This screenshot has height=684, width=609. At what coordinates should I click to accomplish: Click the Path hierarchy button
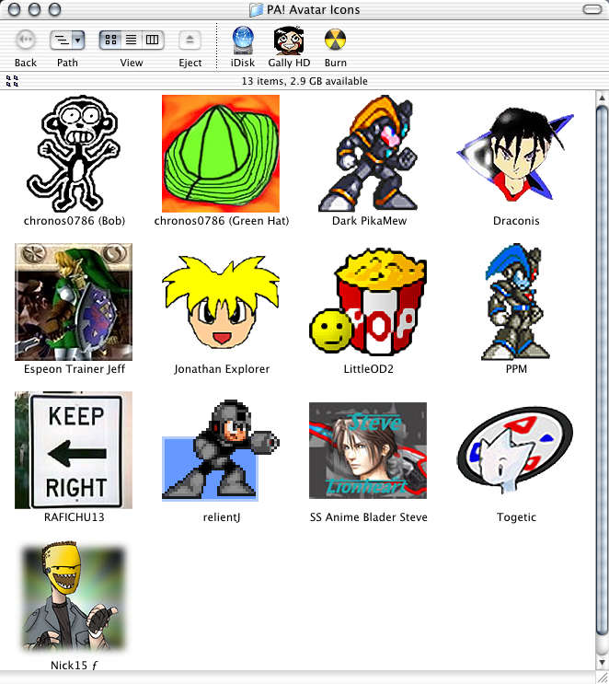62,41
